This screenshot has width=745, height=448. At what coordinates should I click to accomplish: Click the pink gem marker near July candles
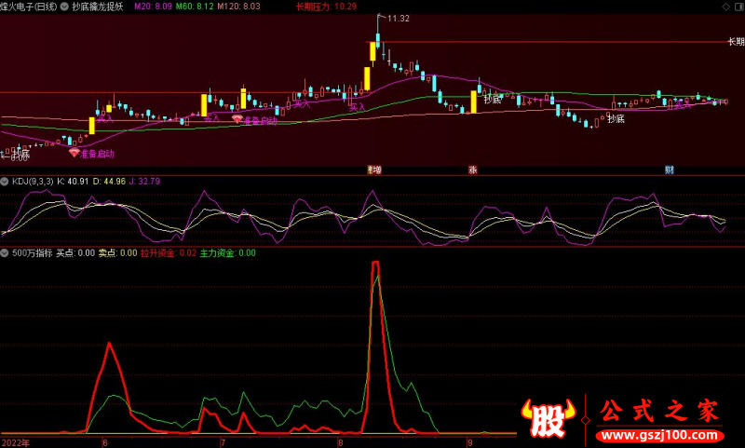(x=237, y=119)
